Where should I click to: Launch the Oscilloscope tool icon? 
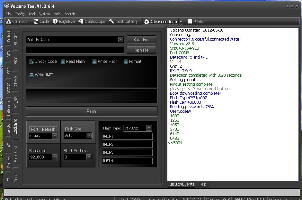pos(81,21)
